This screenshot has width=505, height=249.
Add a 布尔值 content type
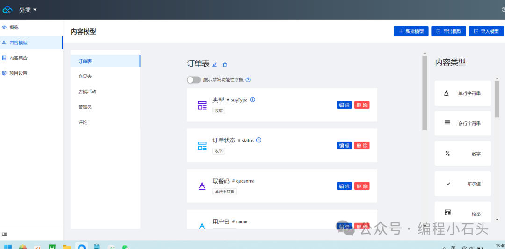[462, 184]
